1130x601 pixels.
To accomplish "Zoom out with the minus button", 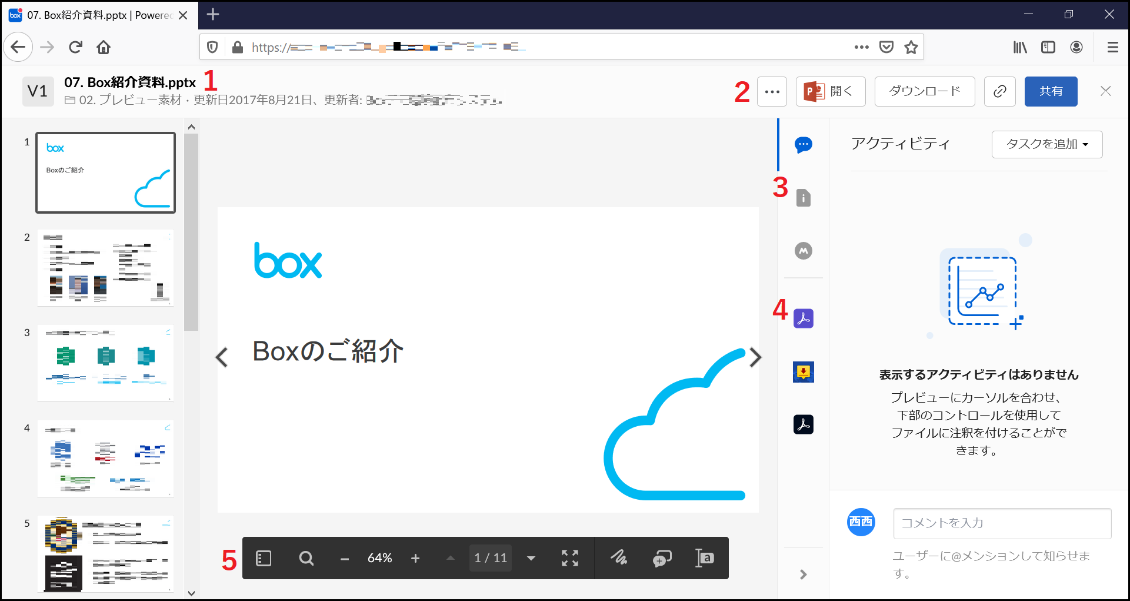I will [345, 559].
